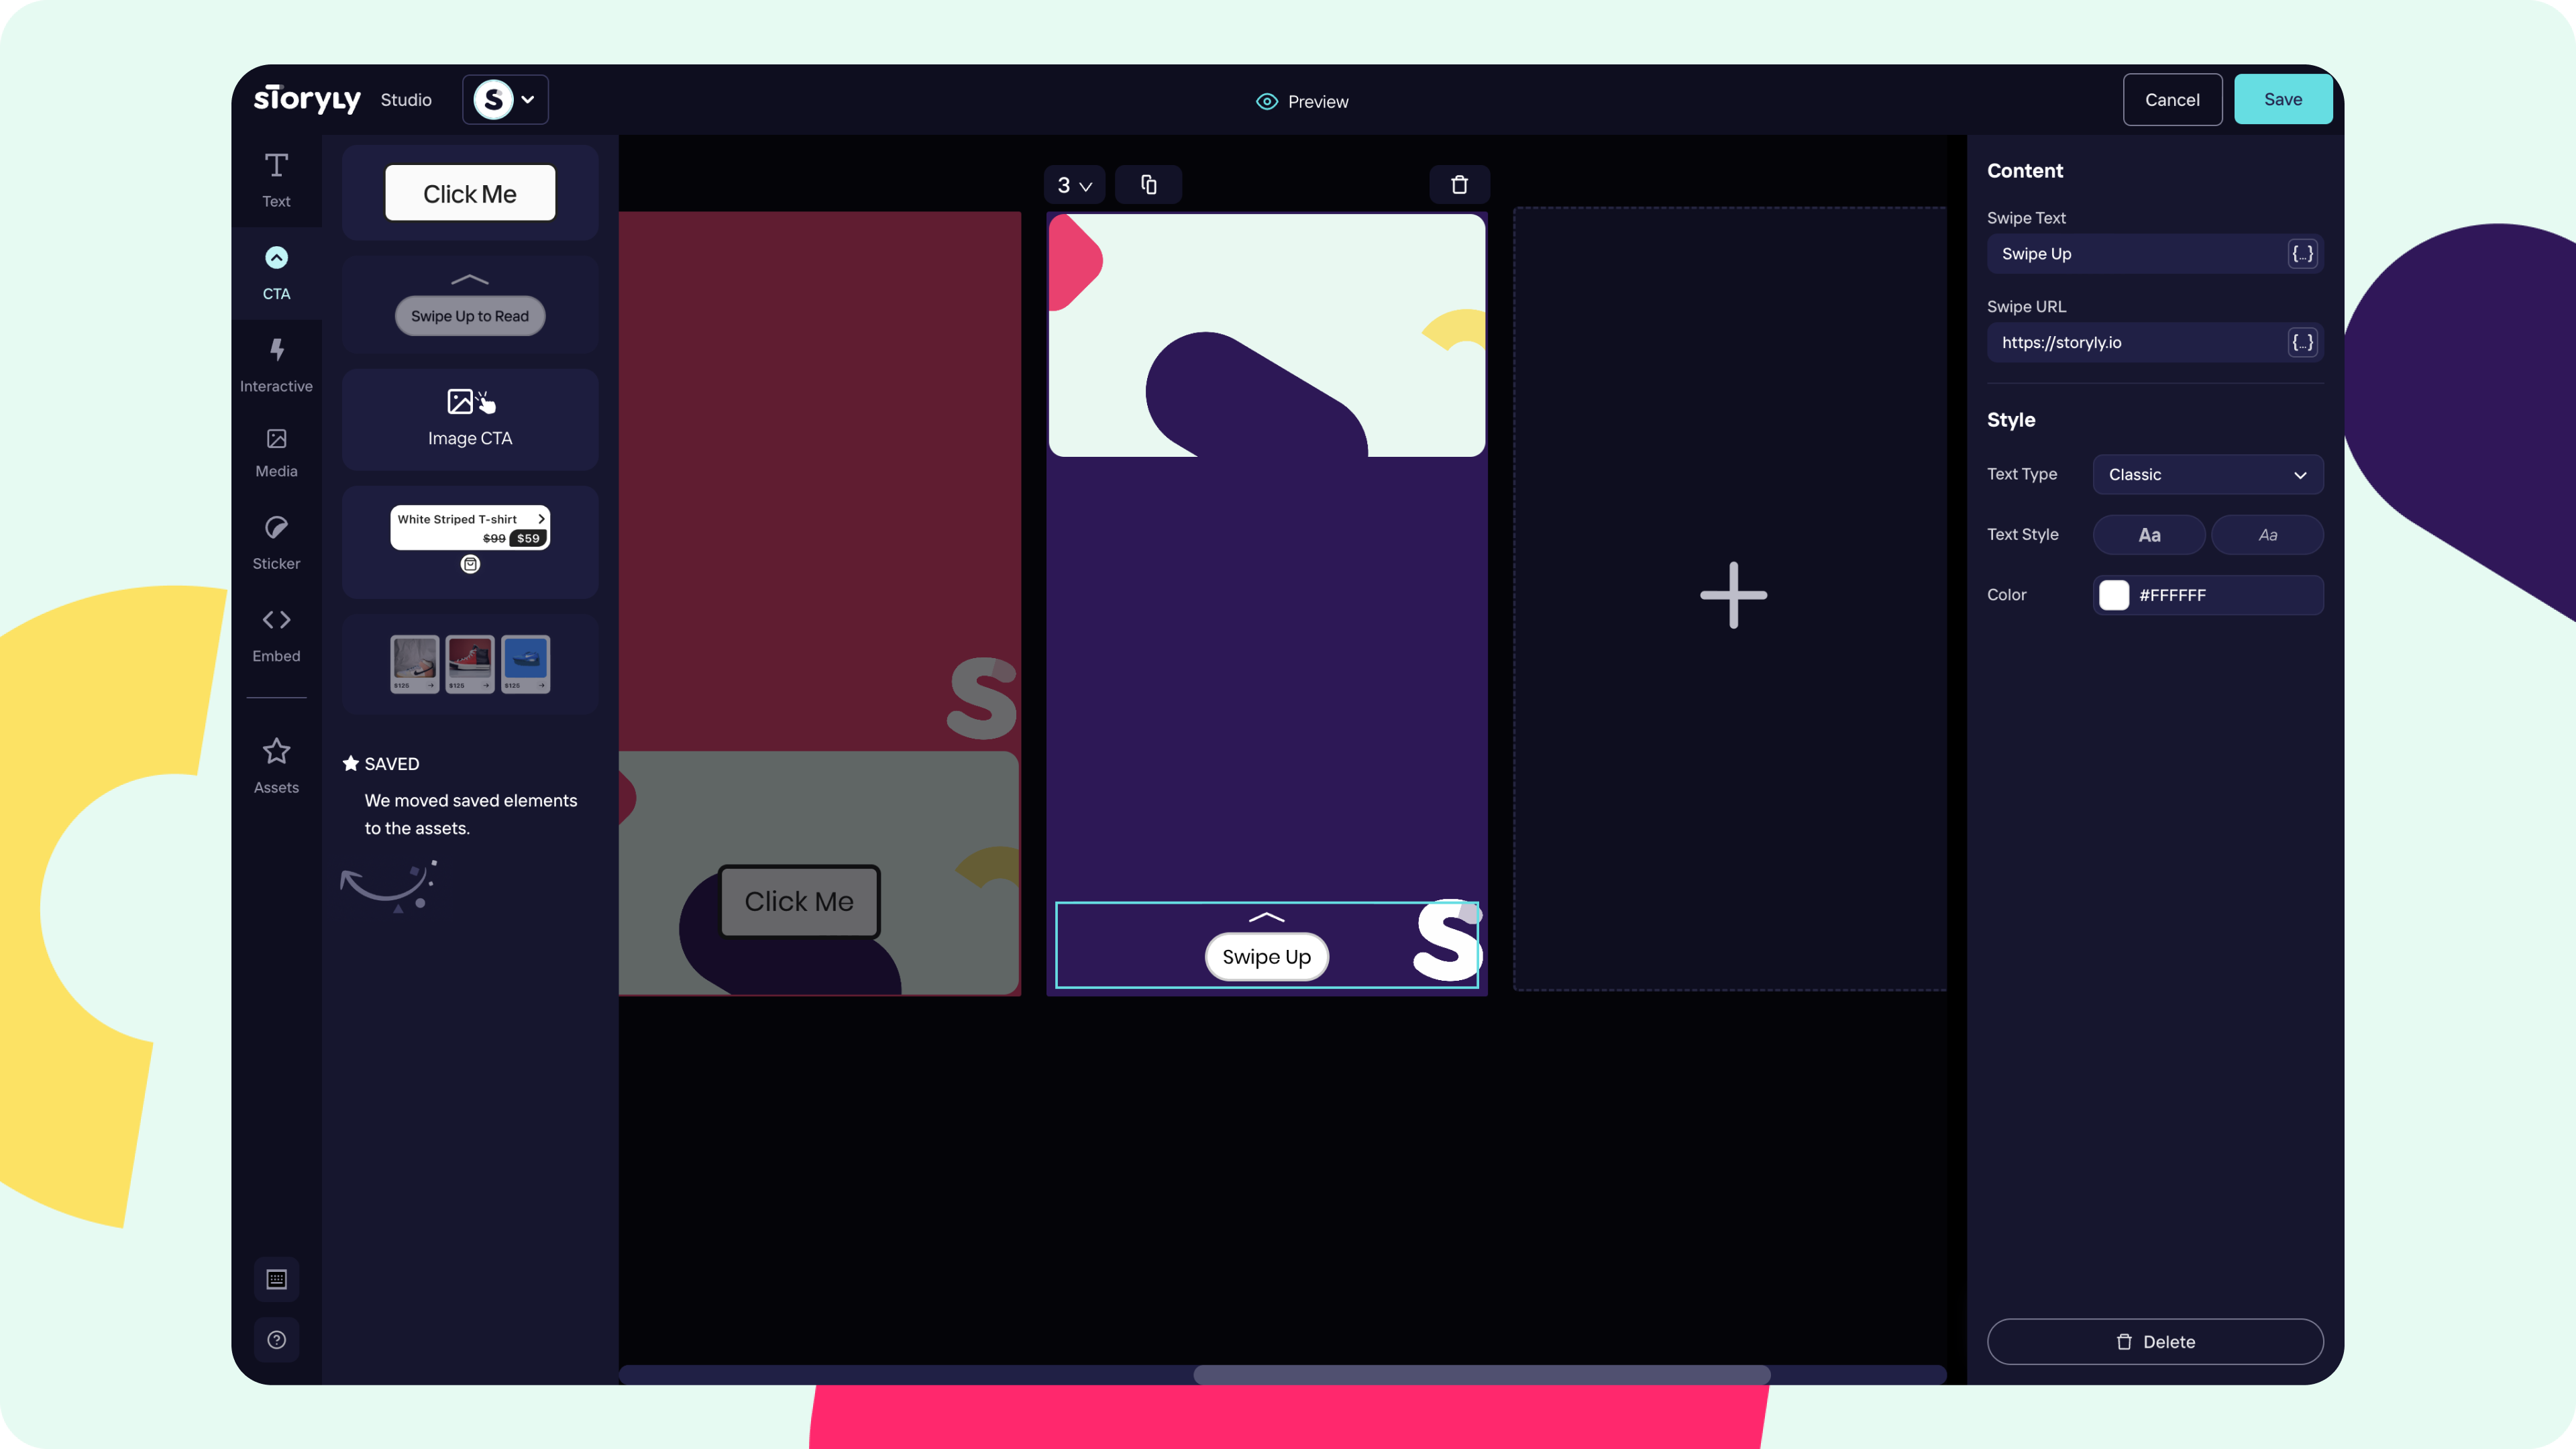Screen dimensions: 2576x1449
Task: Open the help question mark icon
Action: pyautogui.click(x=276, y=1340)
